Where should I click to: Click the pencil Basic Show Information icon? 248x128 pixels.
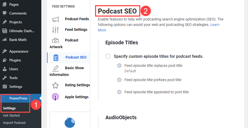pos(55,68)
